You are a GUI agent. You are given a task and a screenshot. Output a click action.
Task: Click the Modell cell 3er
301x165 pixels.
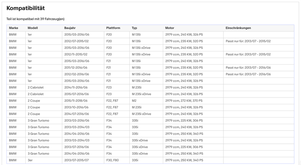point(30,160)
